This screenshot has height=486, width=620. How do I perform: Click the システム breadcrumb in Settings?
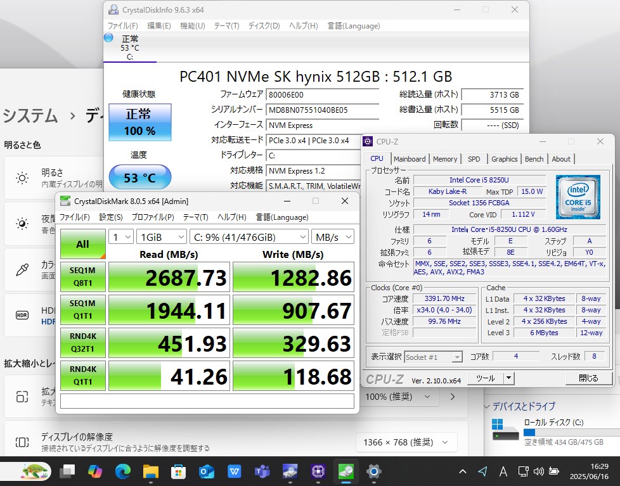30,116
